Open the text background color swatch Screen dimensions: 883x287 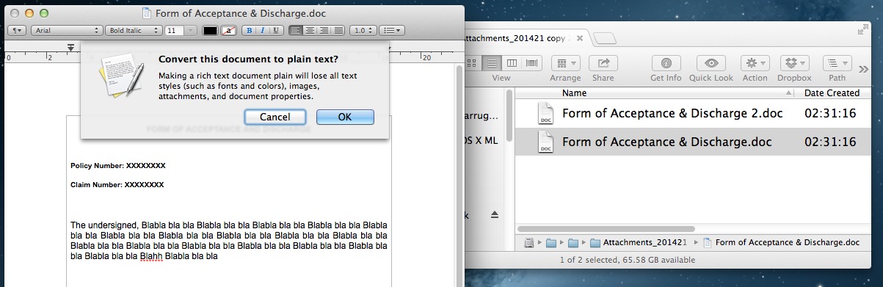pyautogui.click(x=228, y=30)
